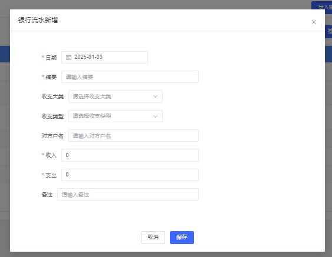Viewport: 332px width, 257px height.
Task: Click the partially hidden 导入 button
Action: [321, 6]
